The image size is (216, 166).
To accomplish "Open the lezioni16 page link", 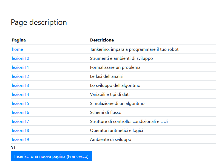I will point(20,112).
